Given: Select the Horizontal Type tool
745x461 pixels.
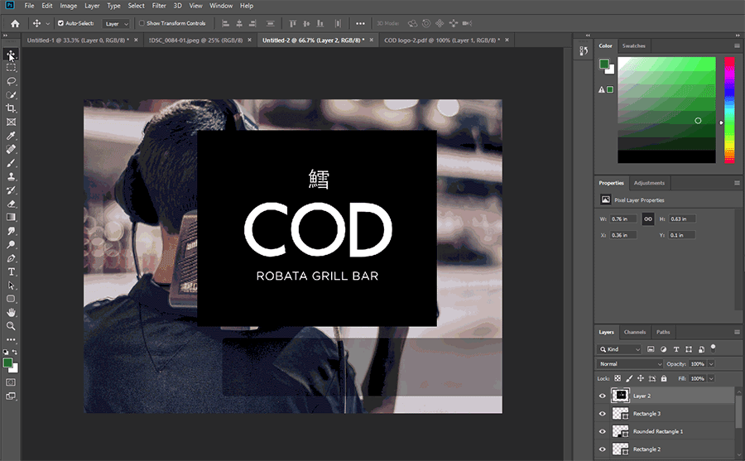Looking at the screenshot, I should [x=11, y=271].
